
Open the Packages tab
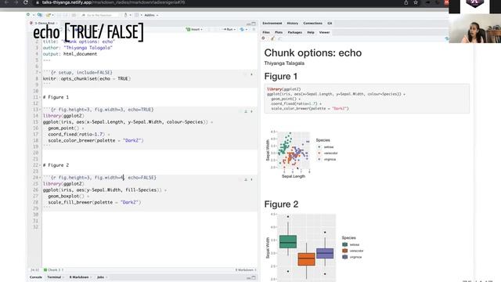point(294,32)
